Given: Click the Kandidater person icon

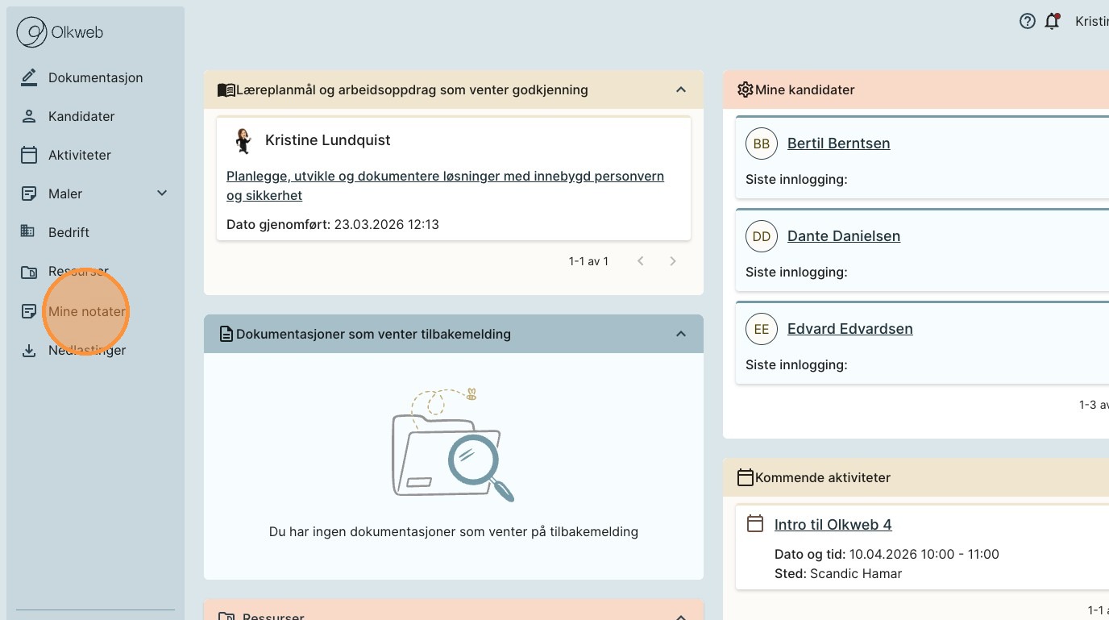Looking at the screenshot, I should (x=29, y=116).
